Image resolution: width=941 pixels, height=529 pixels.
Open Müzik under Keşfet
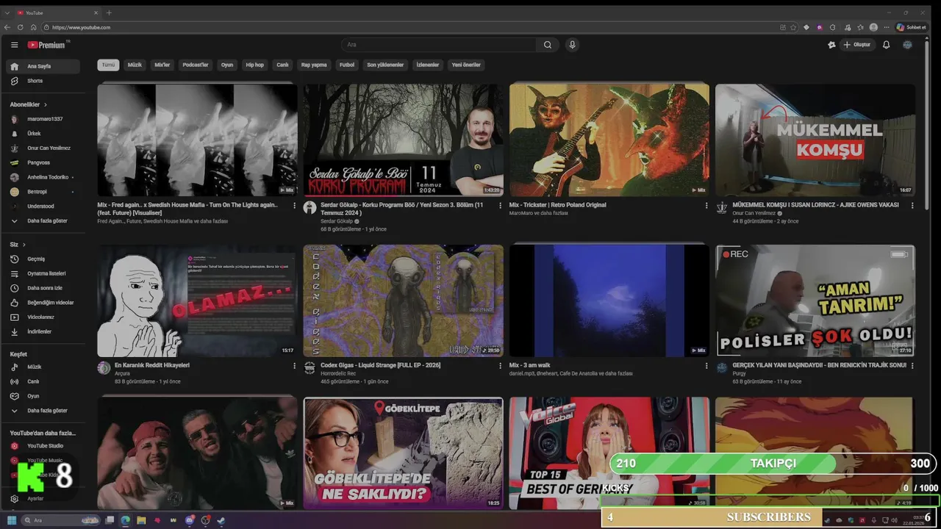41,367
